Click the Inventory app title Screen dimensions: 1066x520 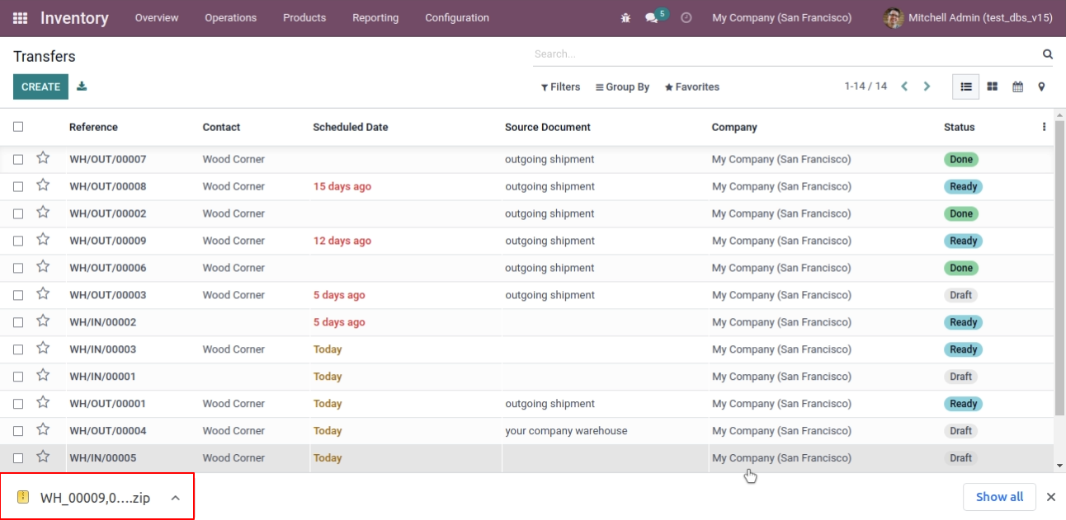tap(74, 17)
